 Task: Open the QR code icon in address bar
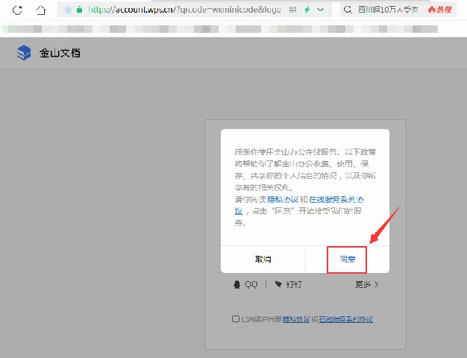[x=292, y=10]
